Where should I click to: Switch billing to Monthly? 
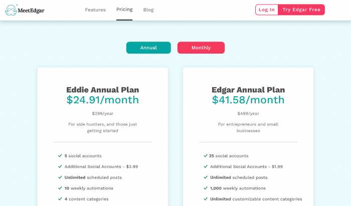coord(201,48)
